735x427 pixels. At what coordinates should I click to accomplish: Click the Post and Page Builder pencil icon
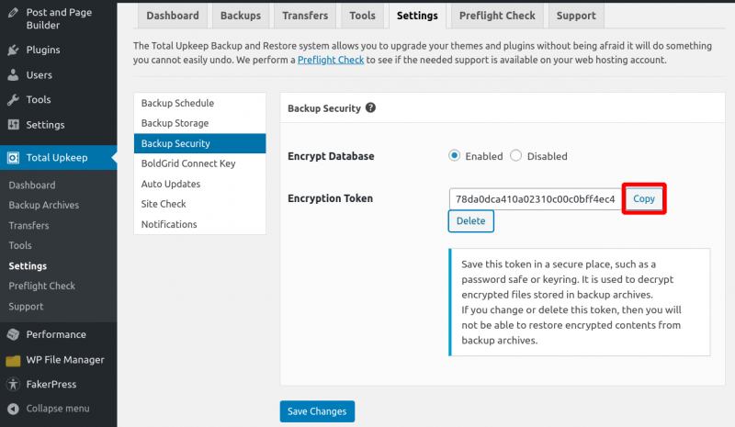pos(13,12)
